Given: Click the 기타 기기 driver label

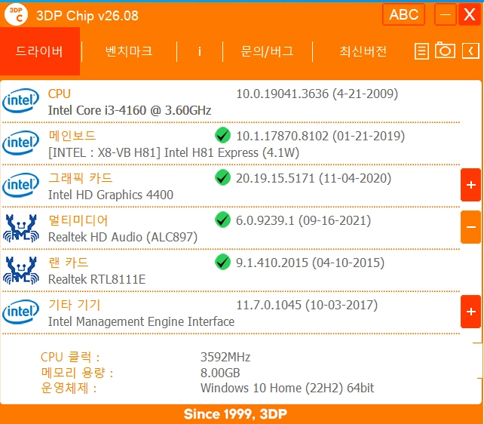Looking at the screenshot, I should tap(75, 305).
